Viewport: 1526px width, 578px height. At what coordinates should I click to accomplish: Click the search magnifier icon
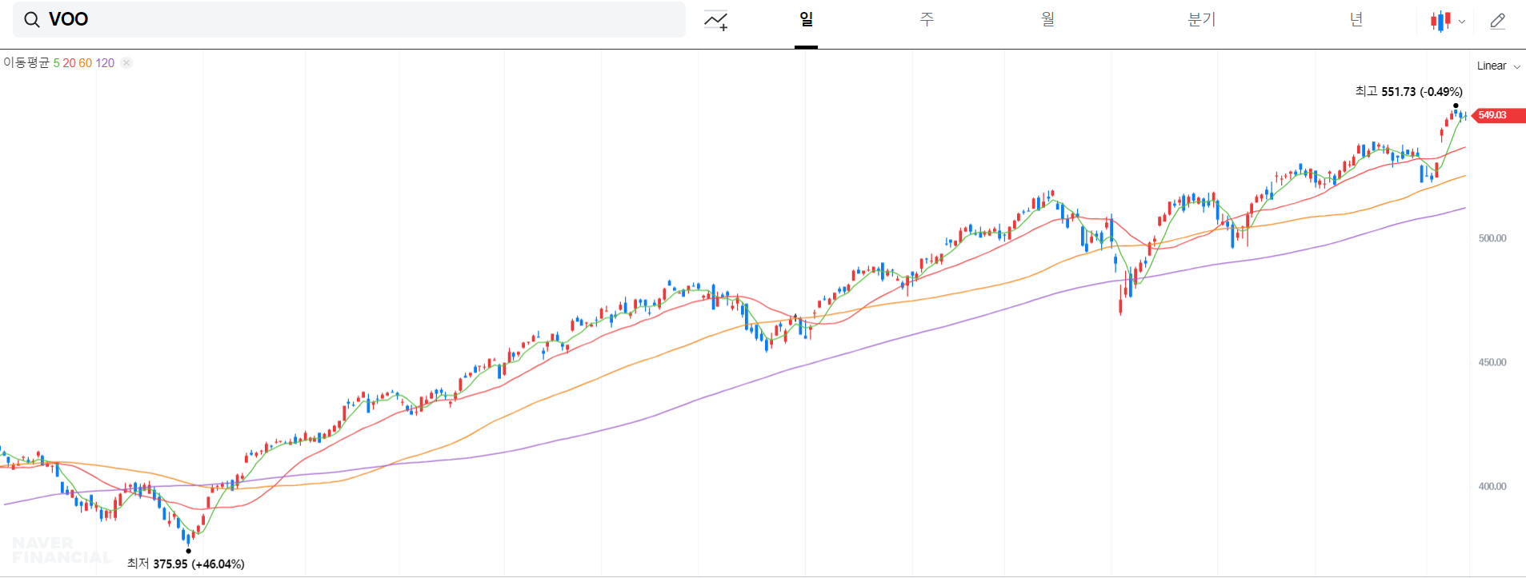(x=32, y=20)
